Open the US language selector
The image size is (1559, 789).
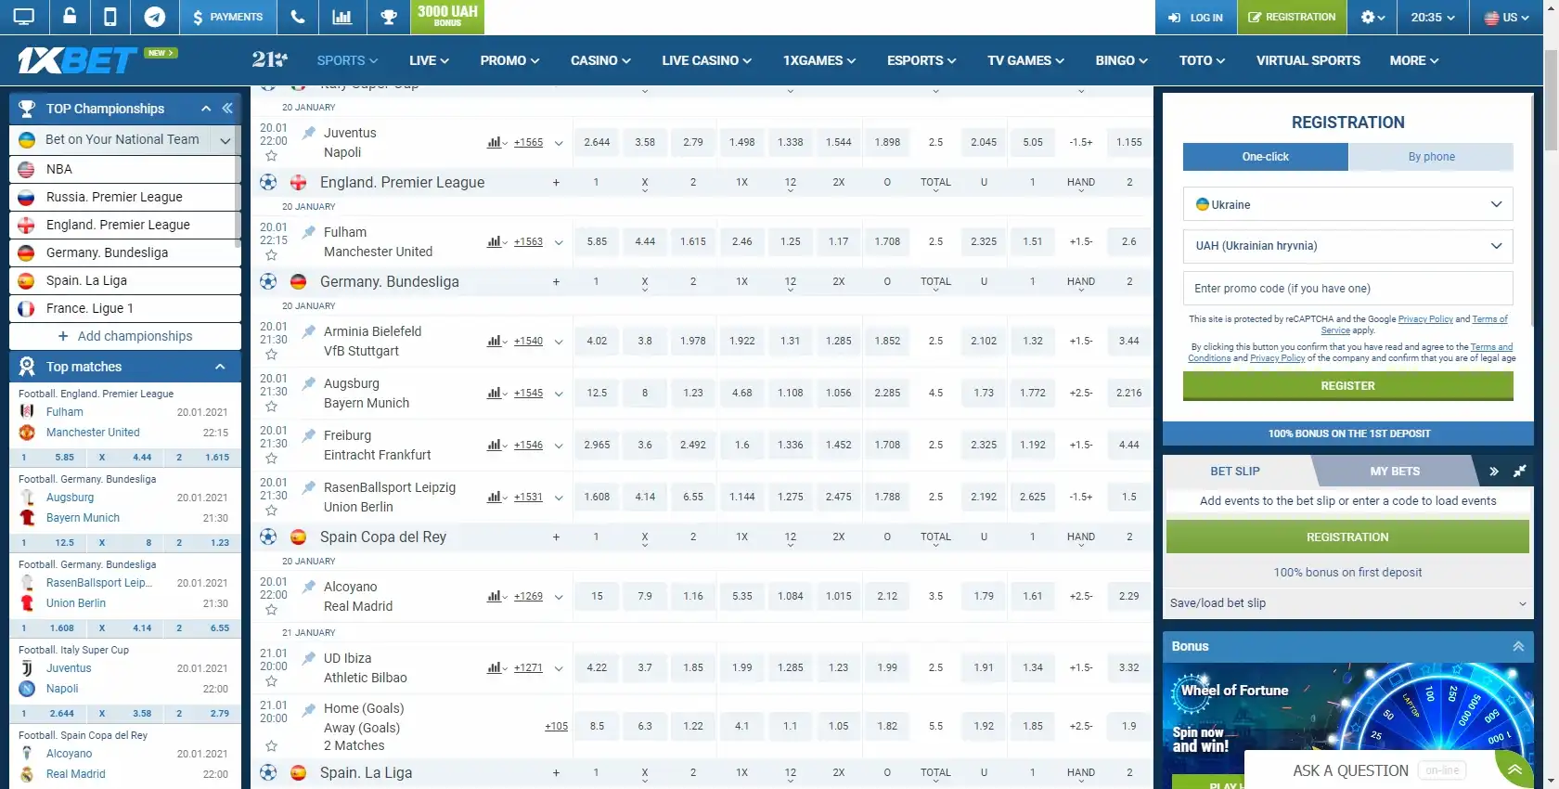coord(1507,17)
